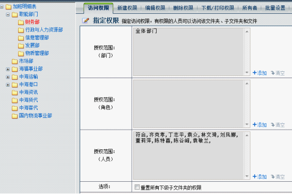This screenshot has height=194, width=292.
Task: Select 市场部 in the folder tree
Action: tap(26, 61)
